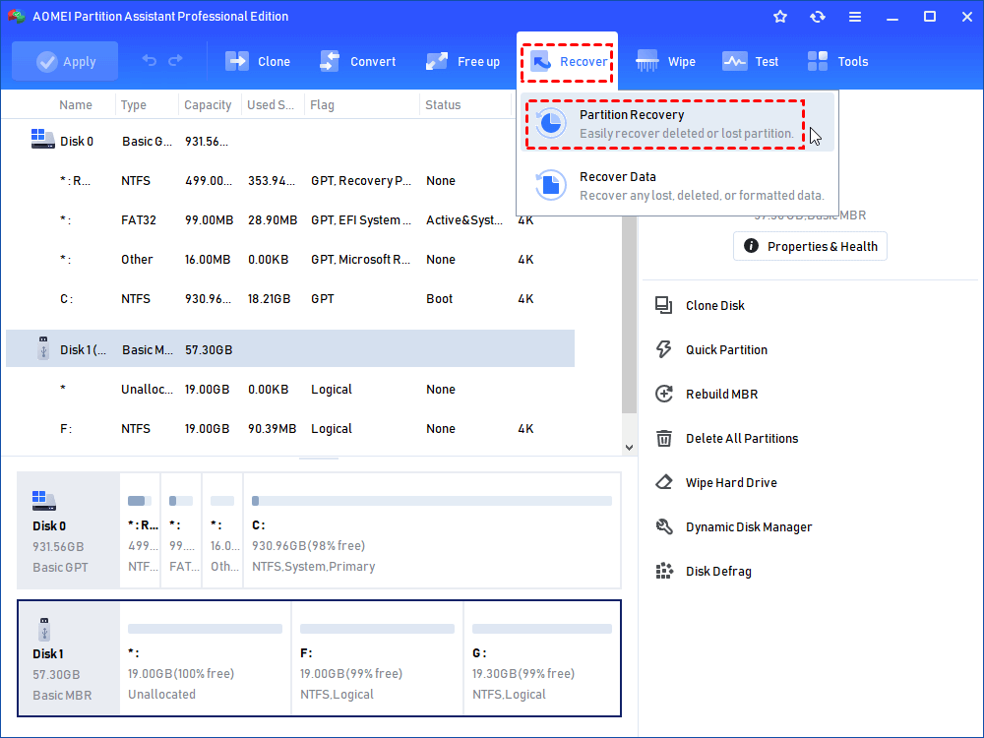This screenshot has height=738, width=984.
Task: Click the Wipe Hard Drive eraser icon
Action: tap(663, 482)
